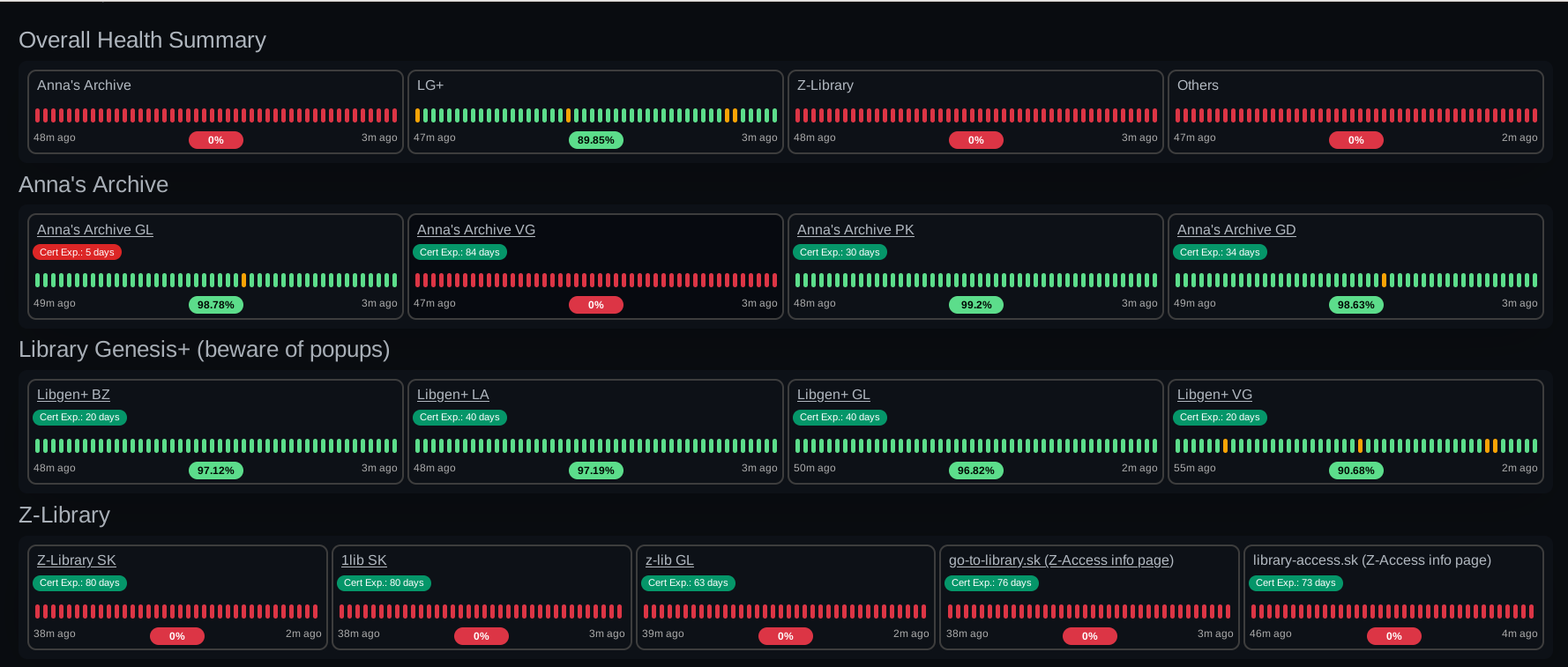
Task: Open the Anna's Archive GD monitor link
Action: tap(1236, 230)
